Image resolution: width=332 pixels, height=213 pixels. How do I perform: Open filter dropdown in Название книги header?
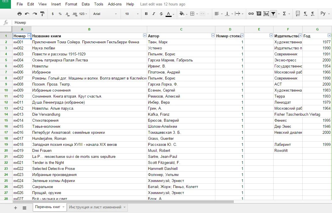[145, 36]
